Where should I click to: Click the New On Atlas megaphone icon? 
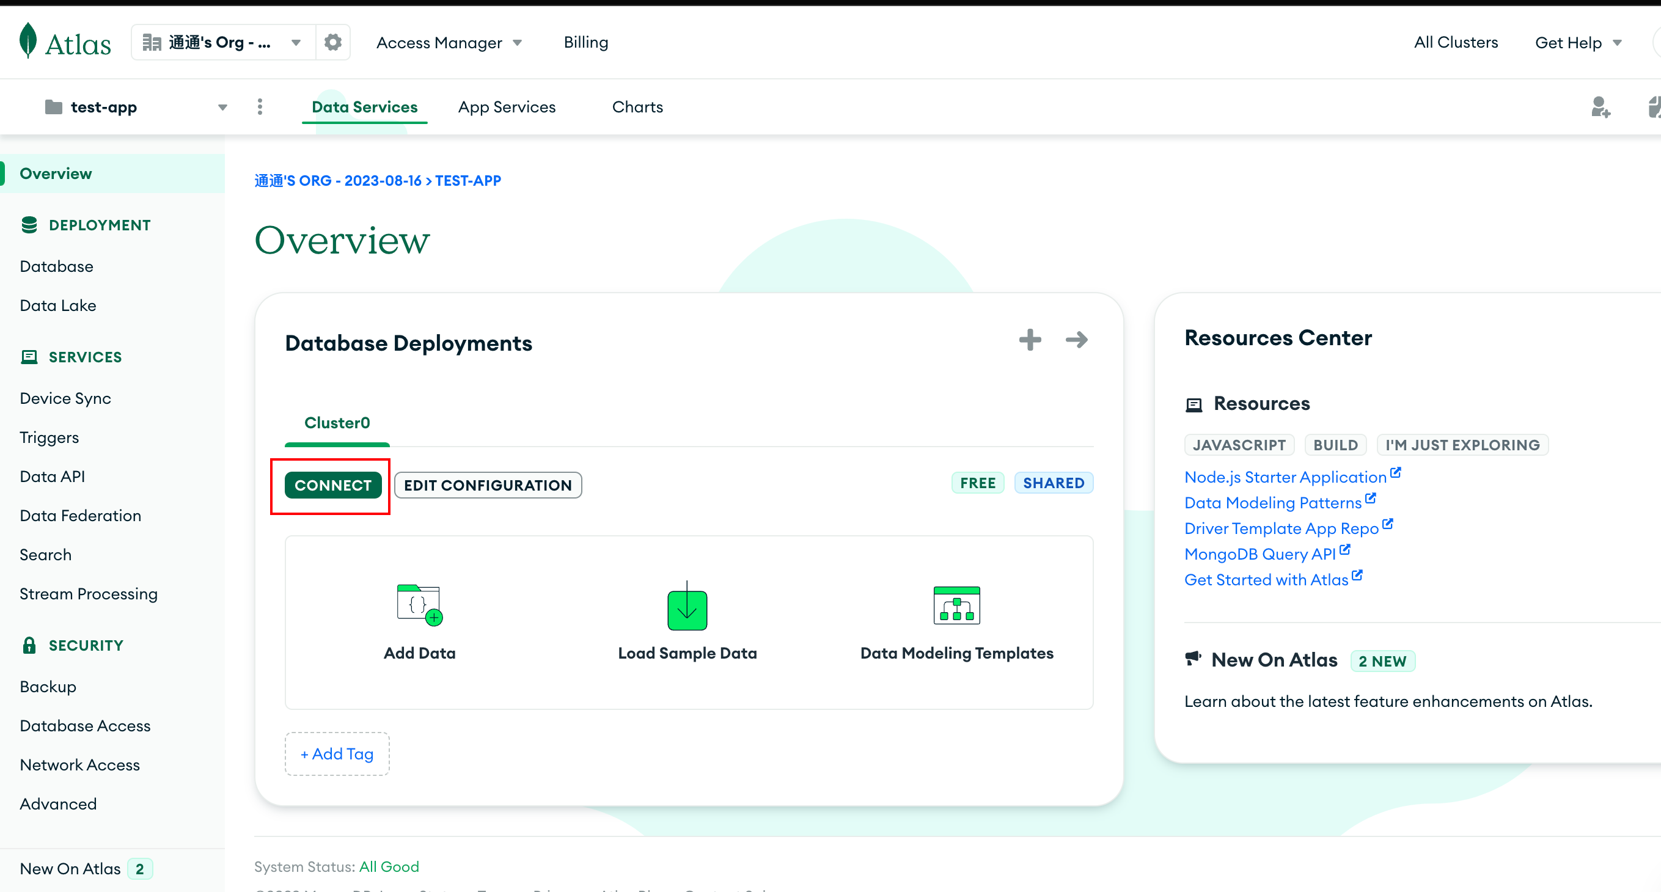click(1193, 658)
